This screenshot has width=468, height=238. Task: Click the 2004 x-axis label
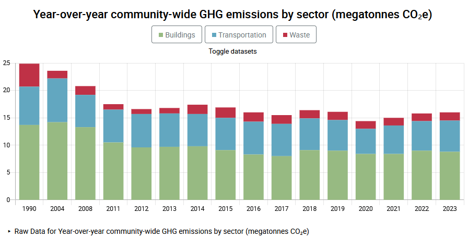click(57, 209)
